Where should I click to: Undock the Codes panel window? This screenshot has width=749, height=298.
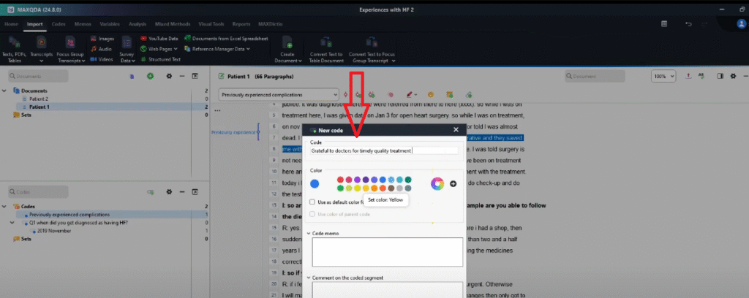click(x=195, y=191)
